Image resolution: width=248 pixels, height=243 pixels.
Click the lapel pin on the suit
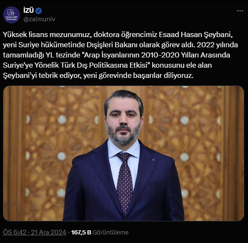click(x=153, y=160)
